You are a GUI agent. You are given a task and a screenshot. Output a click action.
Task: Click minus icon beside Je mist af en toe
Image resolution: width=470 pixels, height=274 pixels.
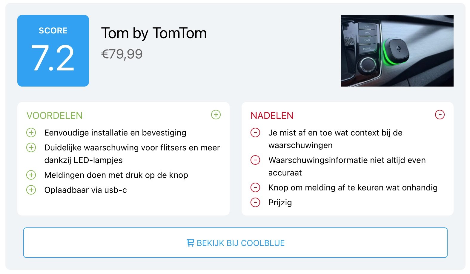(x=255, y=133)
